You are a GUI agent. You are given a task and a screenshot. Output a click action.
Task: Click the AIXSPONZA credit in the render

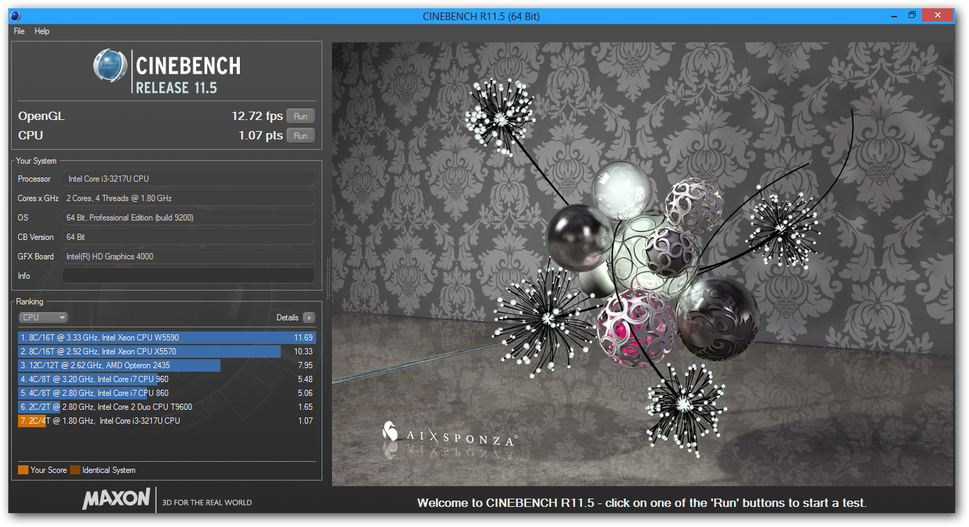[x=449, y=435]
